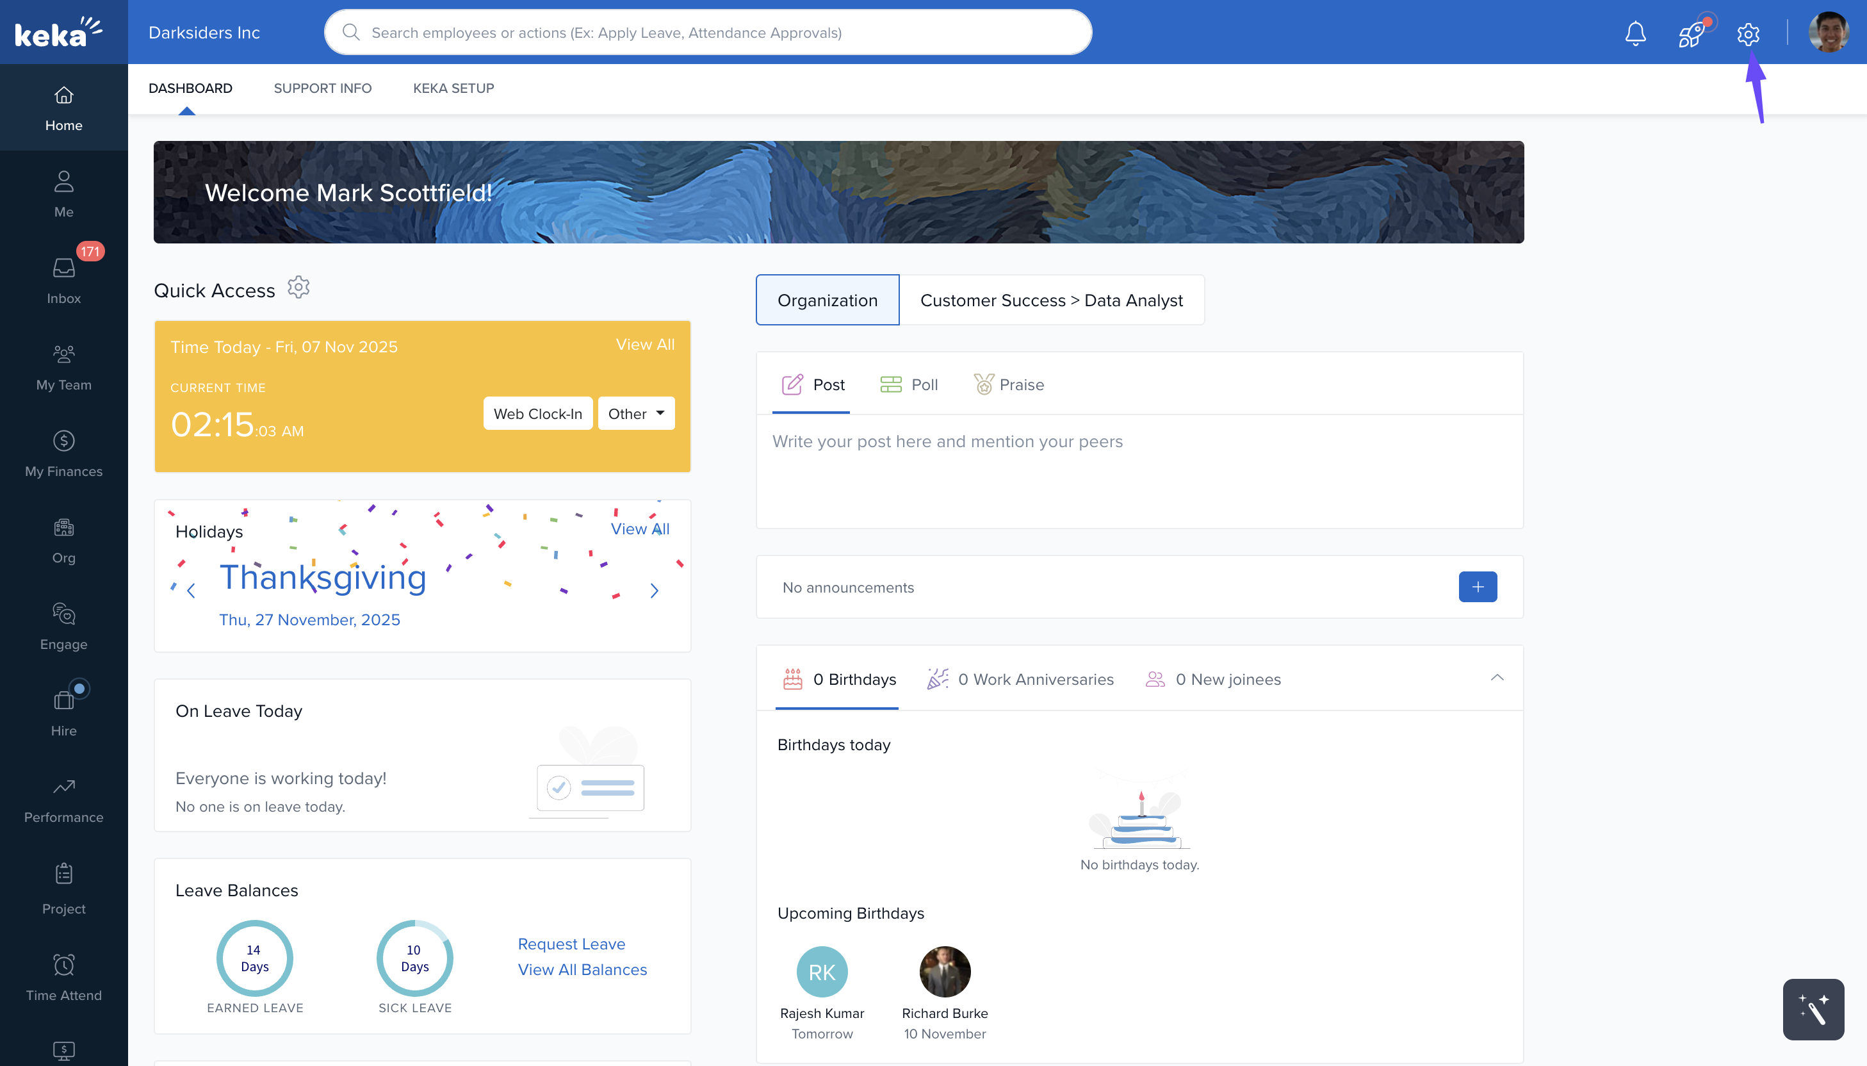
Task: Collapse the birthdays panel chevron
Action: click(x=1497, y=678)
